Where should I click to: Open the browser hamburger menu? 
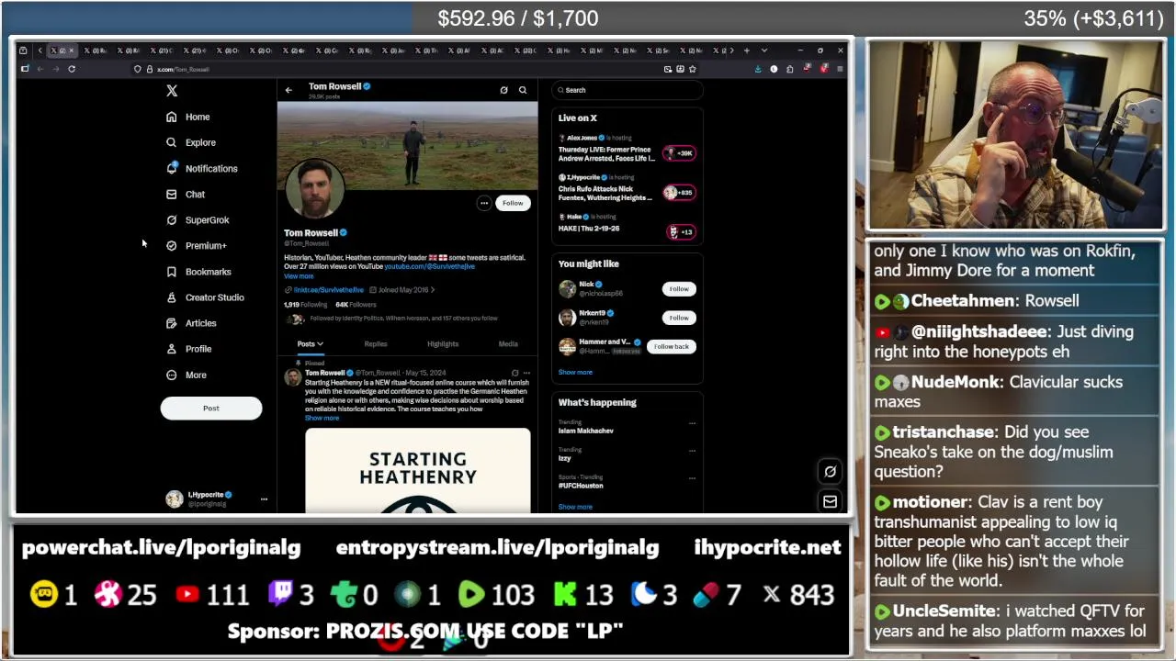click(840, 69)
